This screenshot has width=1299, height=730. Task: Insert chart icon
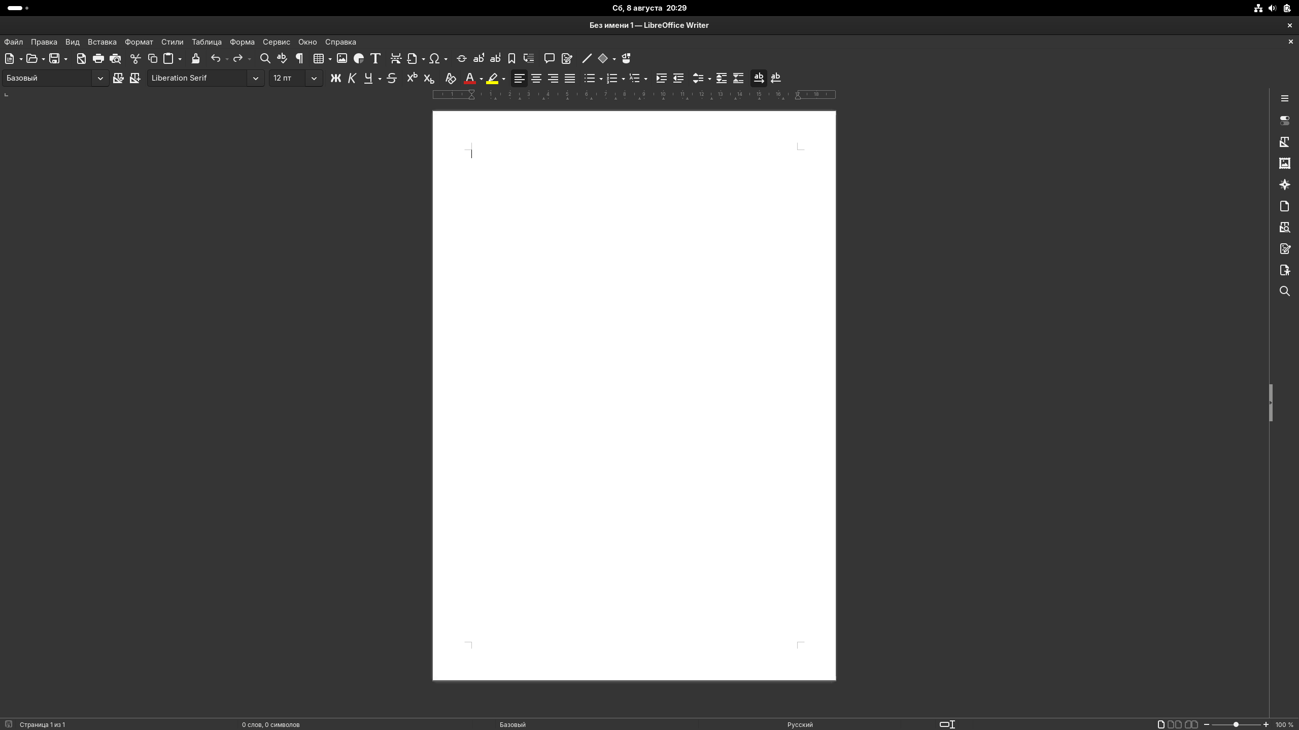point(359,59)
